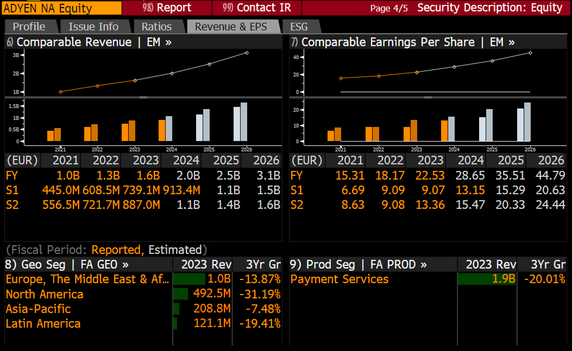Image resolution: width=572 pixels, height=351 pixels.
Task: Click the 2025 bars in revenue bar chart
Action: tap(203, 125)
